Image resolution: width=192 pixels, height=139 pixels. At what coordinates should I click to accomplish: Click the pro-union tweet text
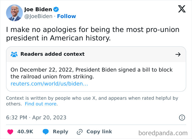click(93, 34)
